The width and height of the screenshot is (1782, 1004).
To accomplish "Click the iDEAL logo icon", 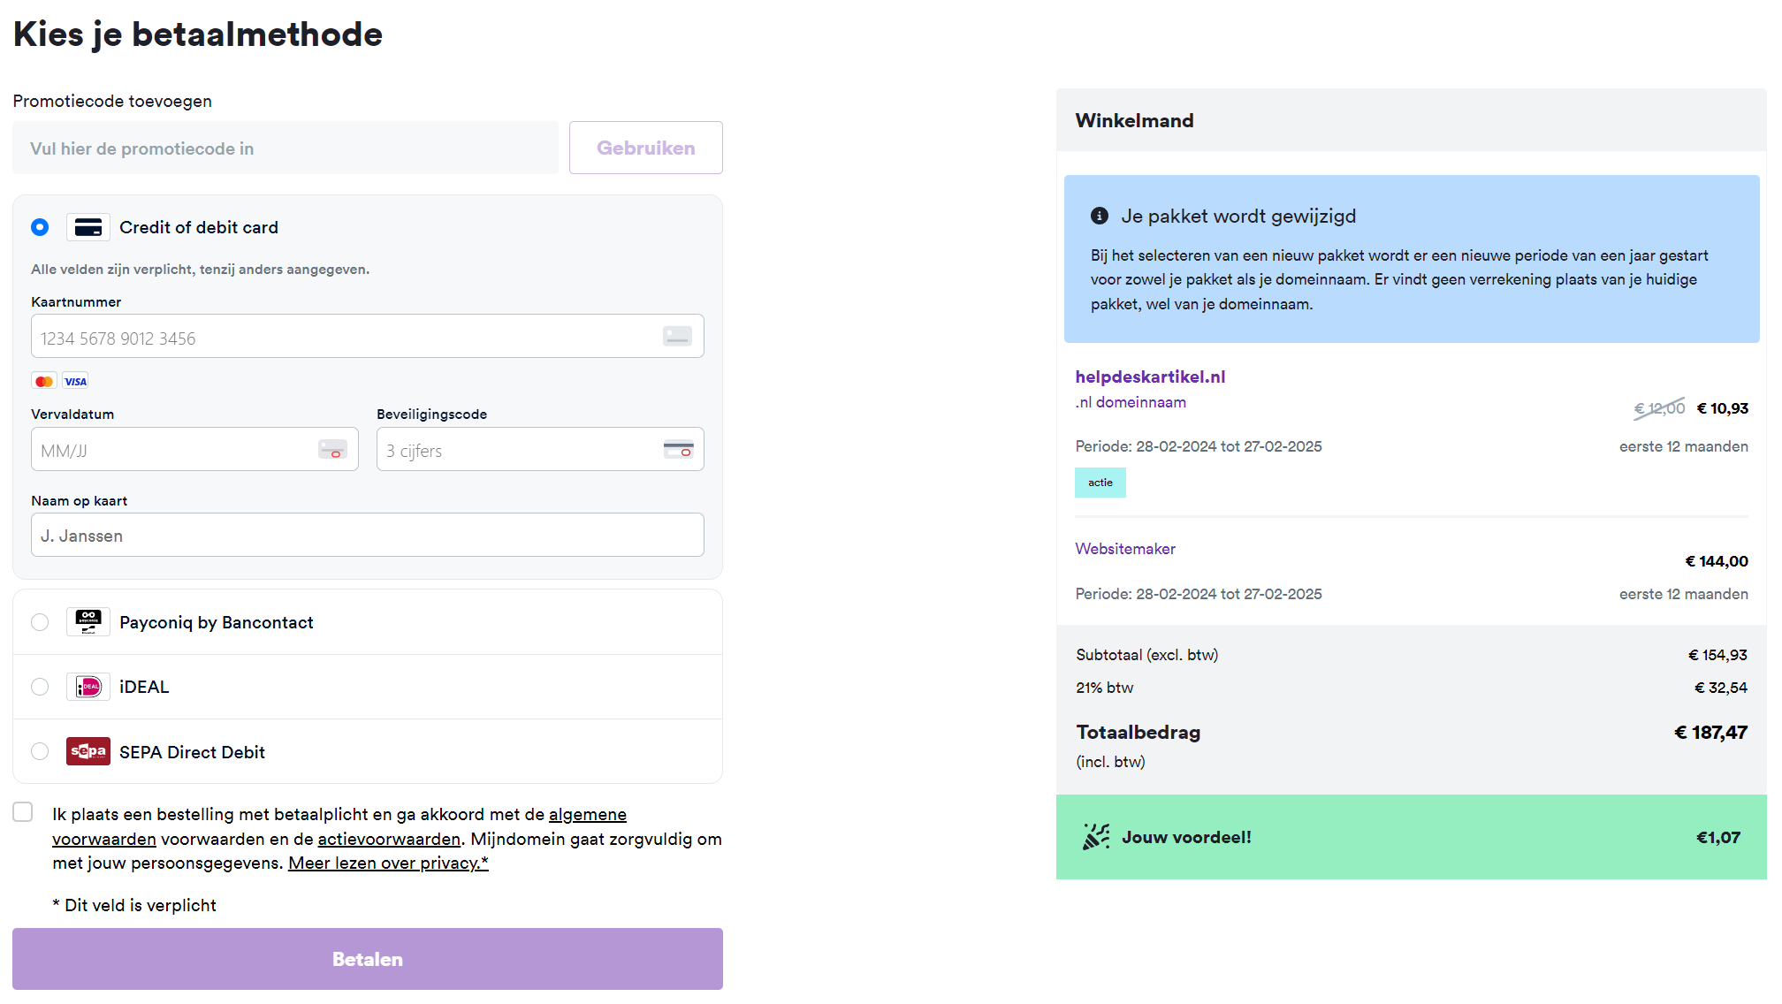I will (88, 687).
